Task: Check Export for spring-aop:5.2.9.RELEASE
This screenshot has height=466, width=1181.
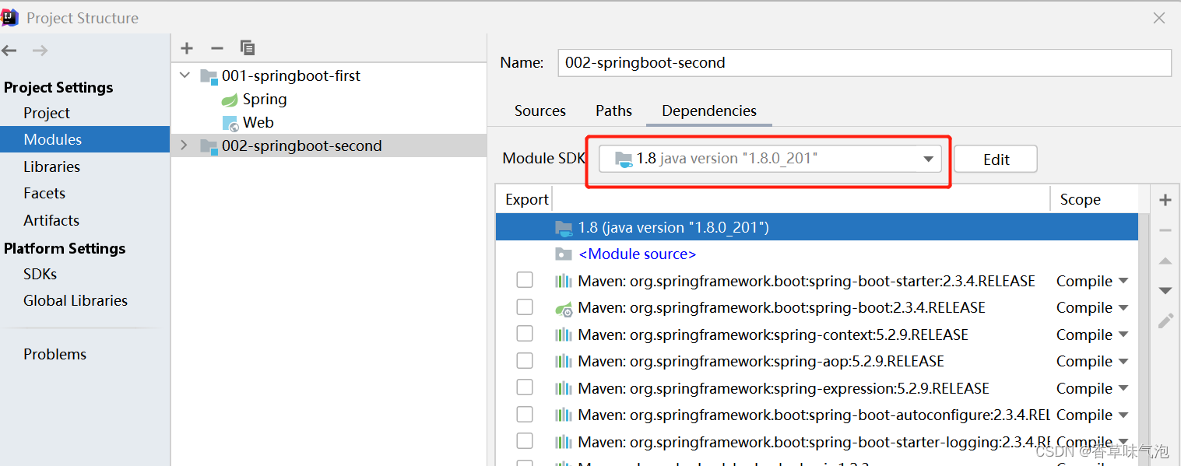Action: coord(525,361)
